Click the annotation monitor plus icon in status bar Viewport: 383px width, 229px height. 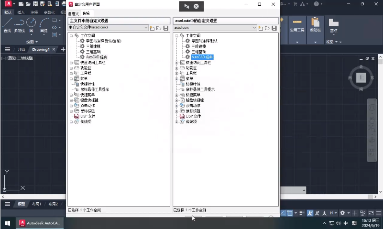point(355,213)
